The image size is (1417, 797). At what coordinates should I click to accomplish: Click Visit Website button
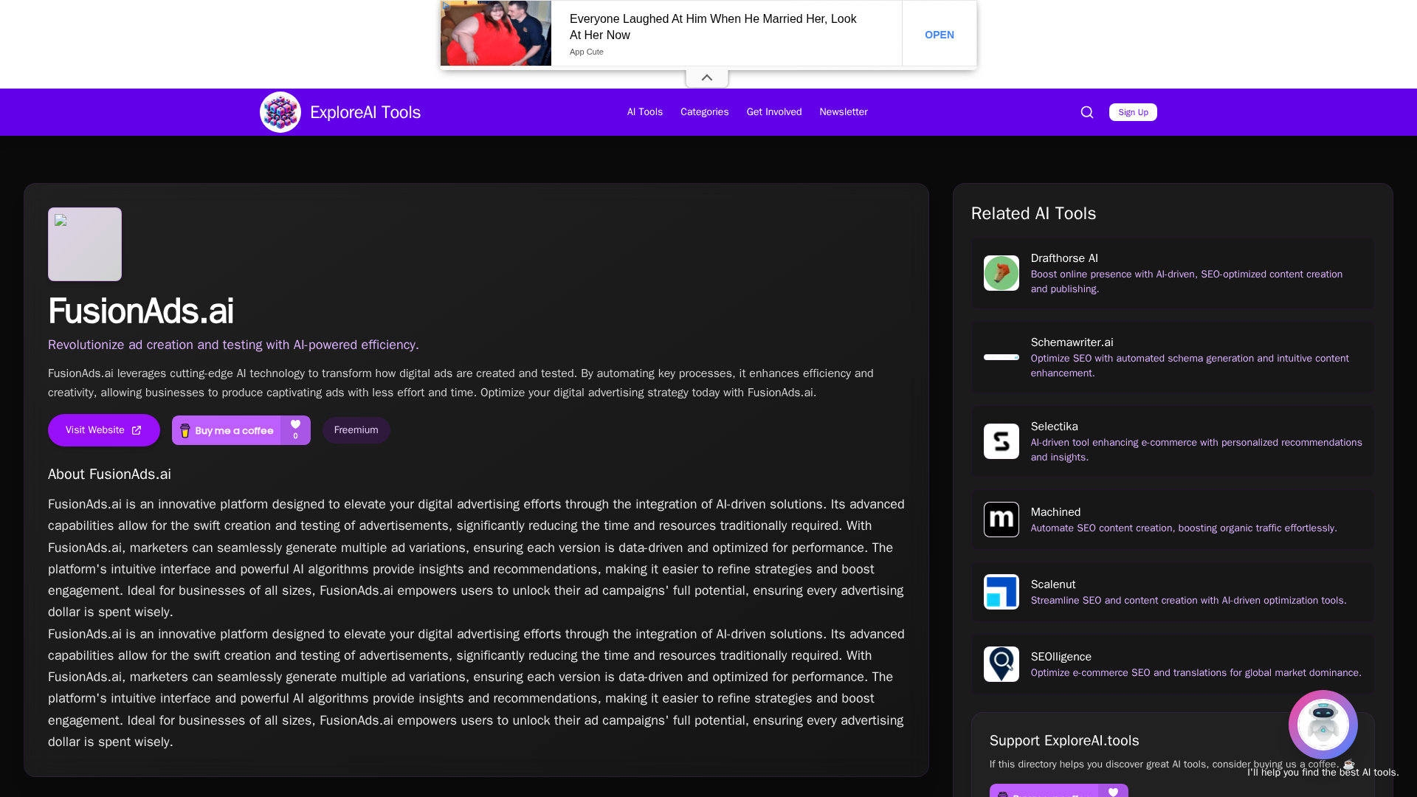click(103, 430)
